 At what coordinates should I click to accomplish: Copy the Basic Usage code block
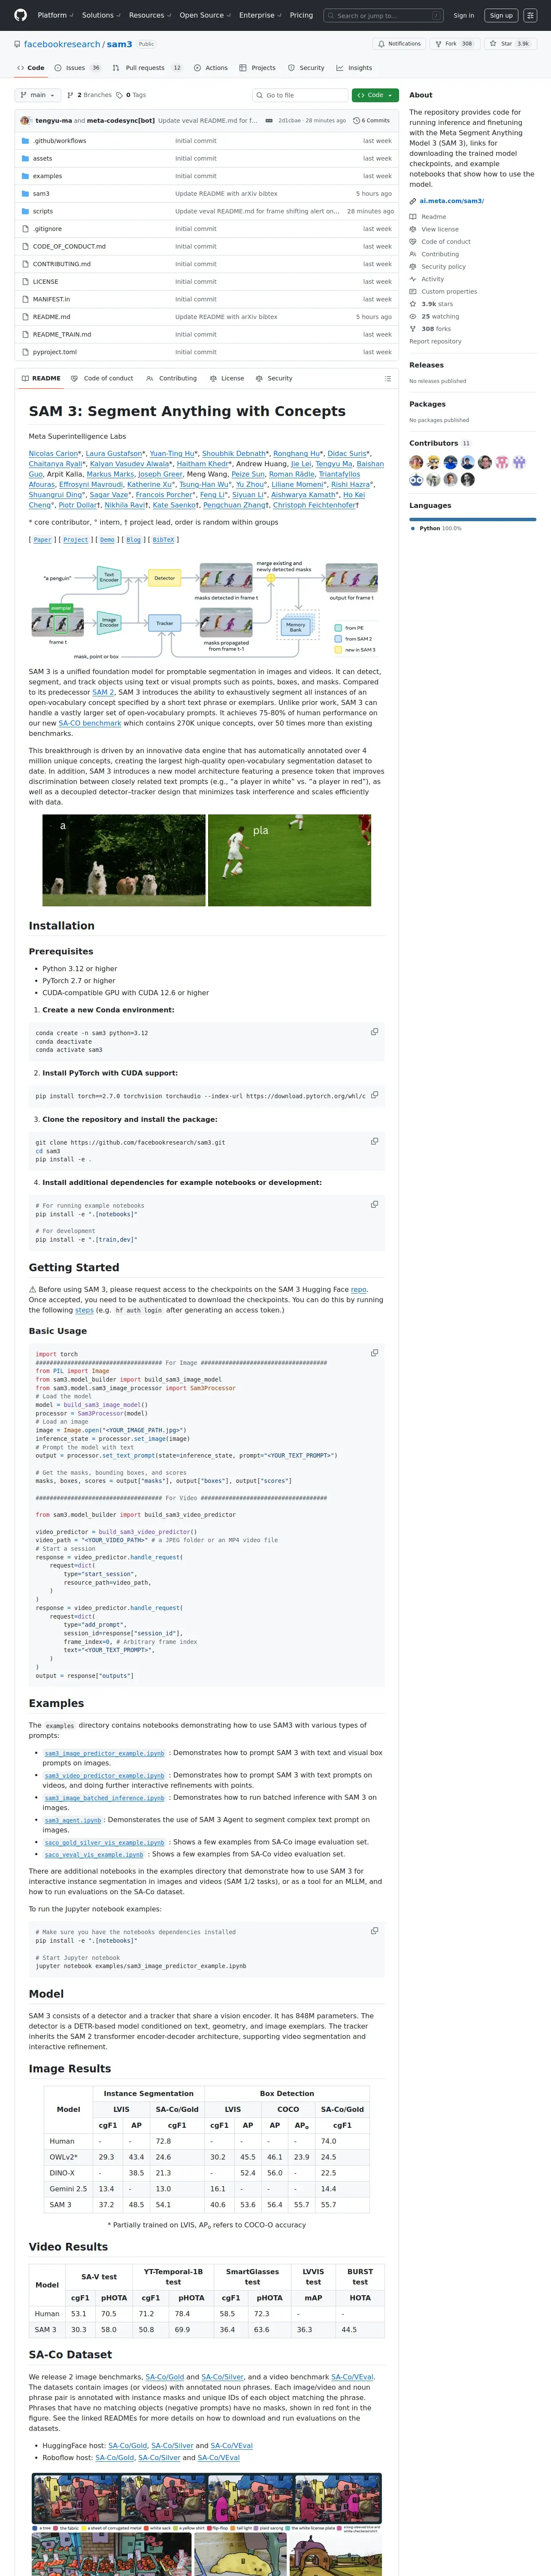tap(375, 1353)
